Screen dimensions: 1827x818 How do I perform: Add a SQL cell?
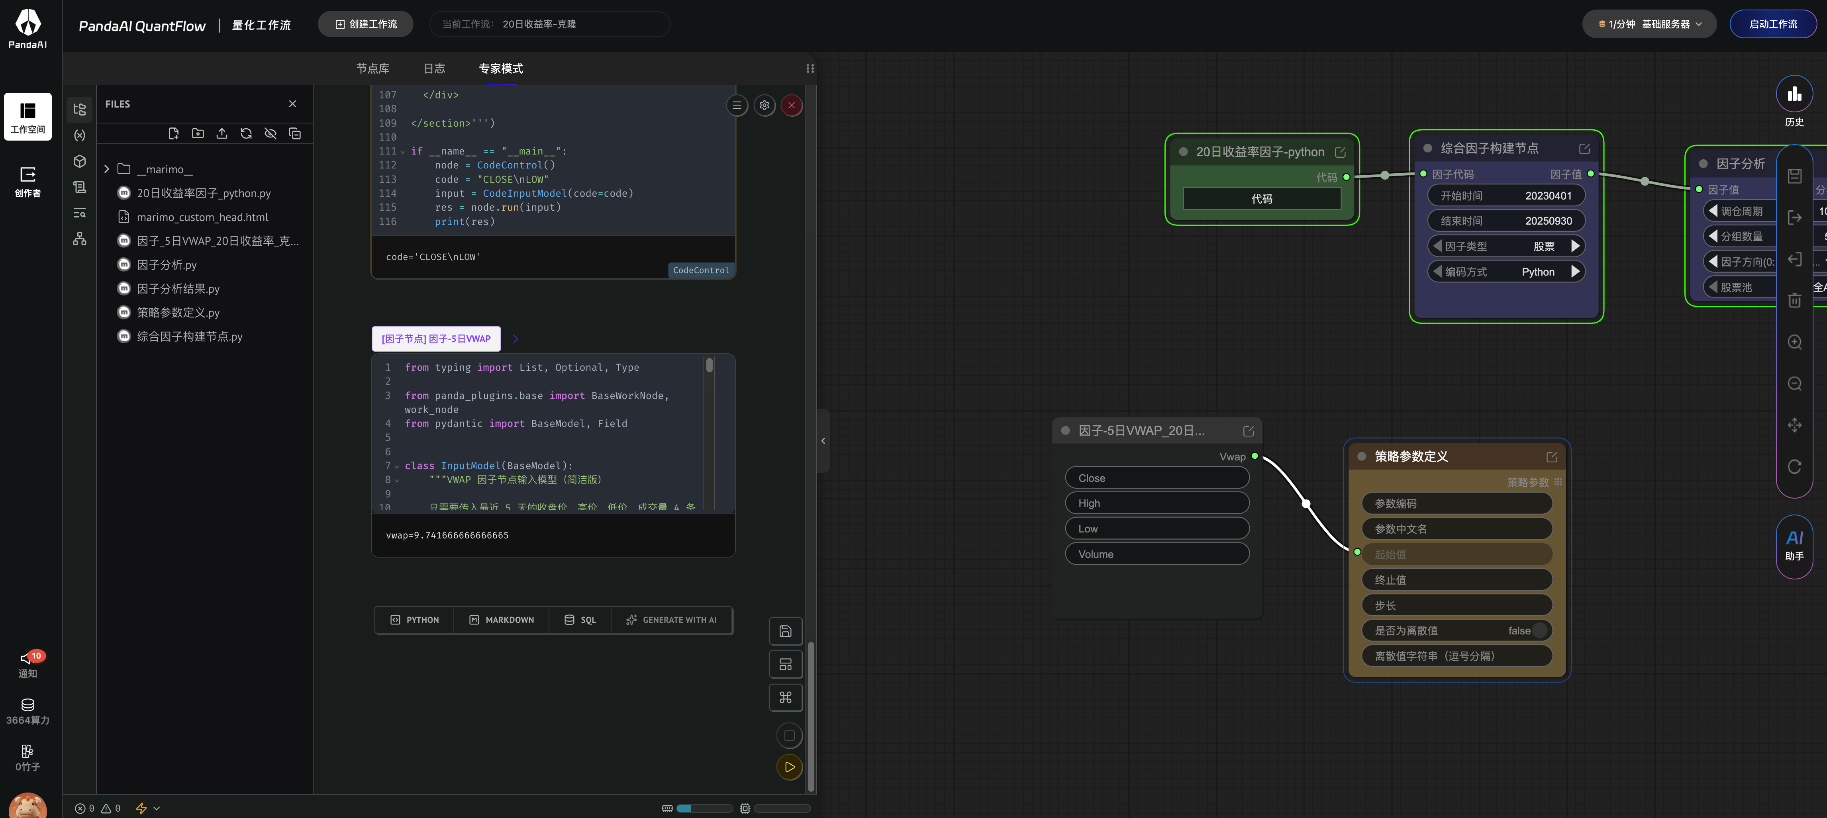point(580,620)
